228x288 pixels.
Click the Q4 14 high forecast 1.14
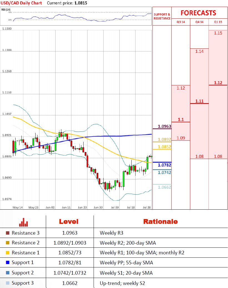coord(199,51)
